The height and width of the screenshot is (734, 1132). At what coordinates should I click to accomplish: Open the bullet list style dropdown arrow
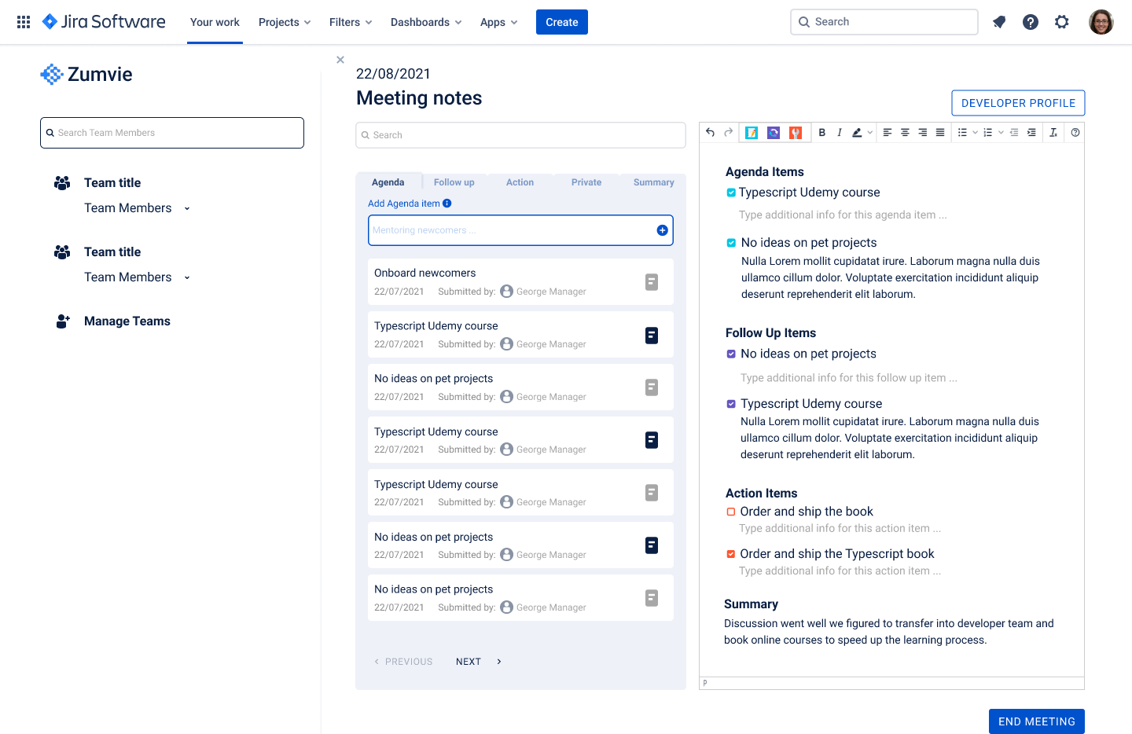click(x=976, y=133)
